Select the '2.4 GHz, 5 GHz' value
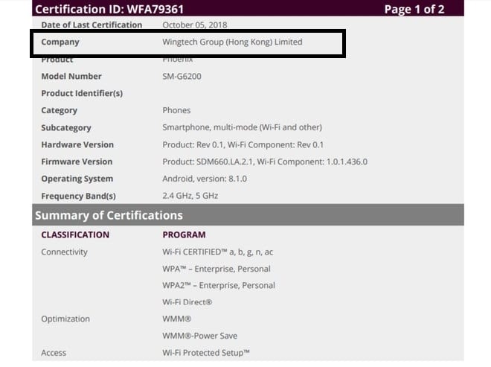The height and width of the screenshot is (367, 491). click(x=190, y=196)
